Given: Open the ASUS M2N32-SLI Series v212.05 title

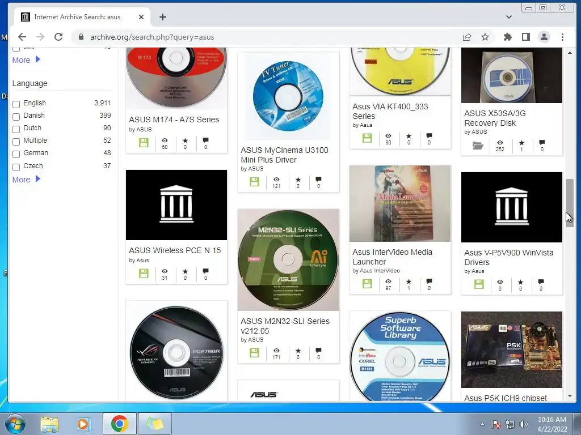Looking at the screenshot, I should click(285, 326).
